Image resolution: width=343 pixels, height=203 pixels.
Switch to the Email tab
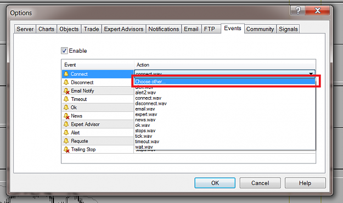191,29
